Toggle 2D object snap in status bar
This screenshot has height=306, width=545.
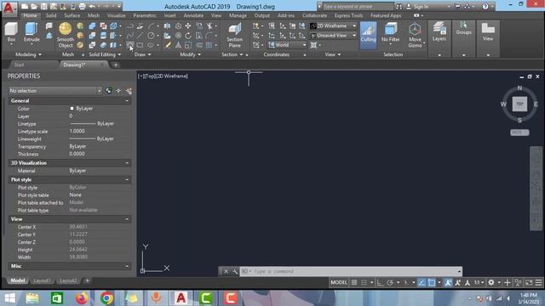[432, 282]
